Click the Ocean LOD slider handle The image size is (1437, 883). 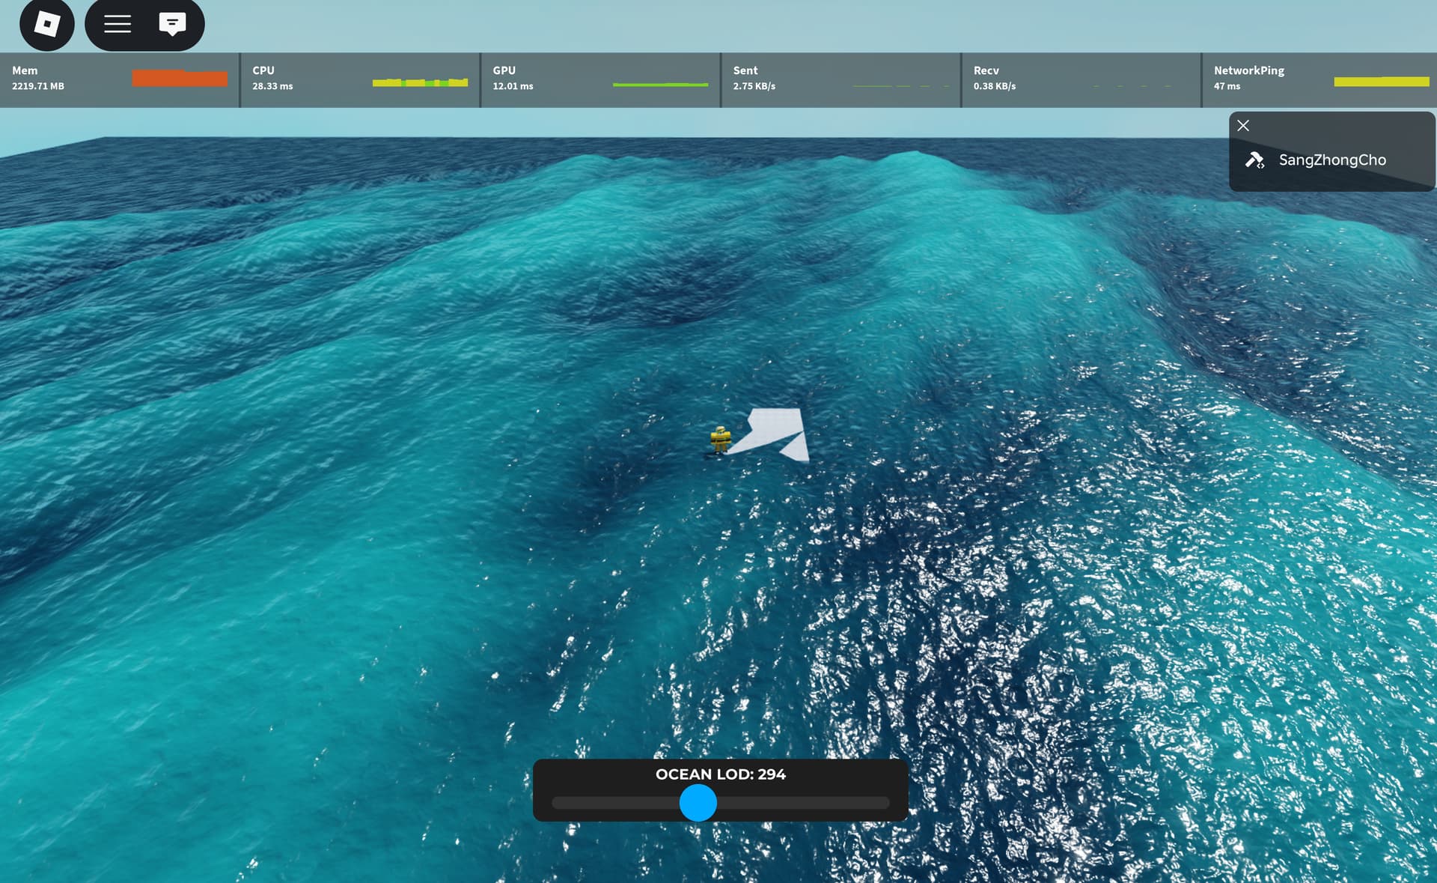tap(698, 803)
